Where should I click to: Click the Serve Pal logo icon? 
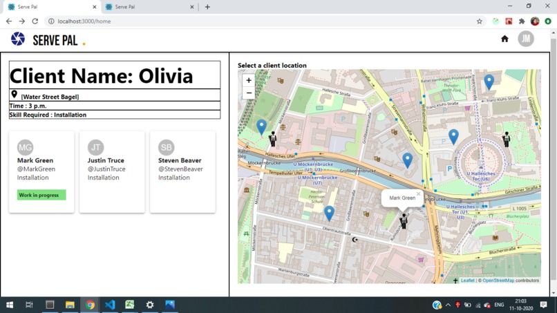point(18,39)
